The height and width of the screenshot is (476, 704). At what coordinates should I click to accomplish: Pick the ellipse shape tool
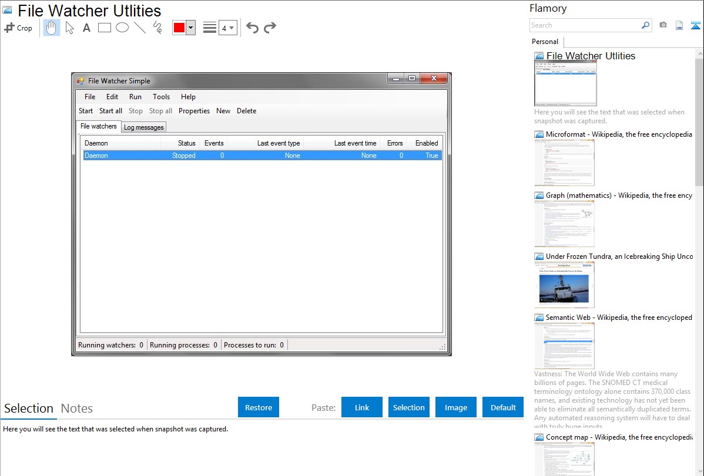[122, 28]
